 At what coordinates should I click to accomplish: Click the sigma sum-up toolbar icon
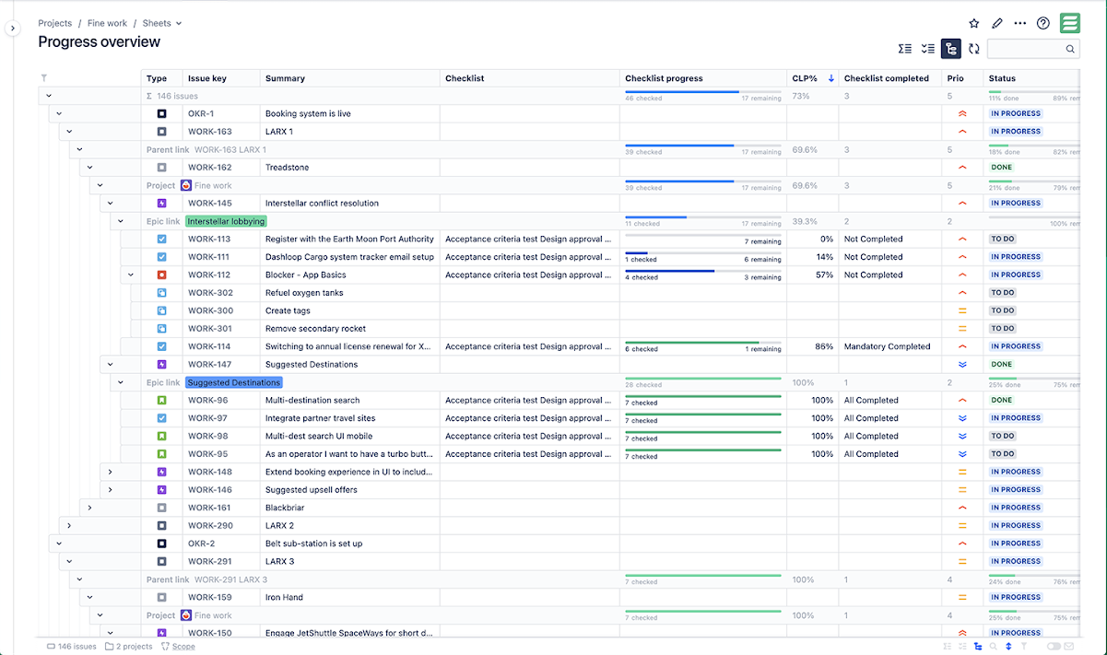click(905, 49)
